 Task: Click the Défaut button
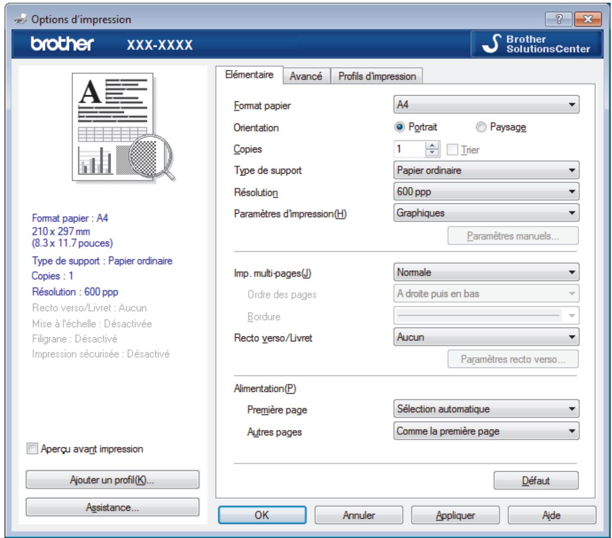(536, 480)
